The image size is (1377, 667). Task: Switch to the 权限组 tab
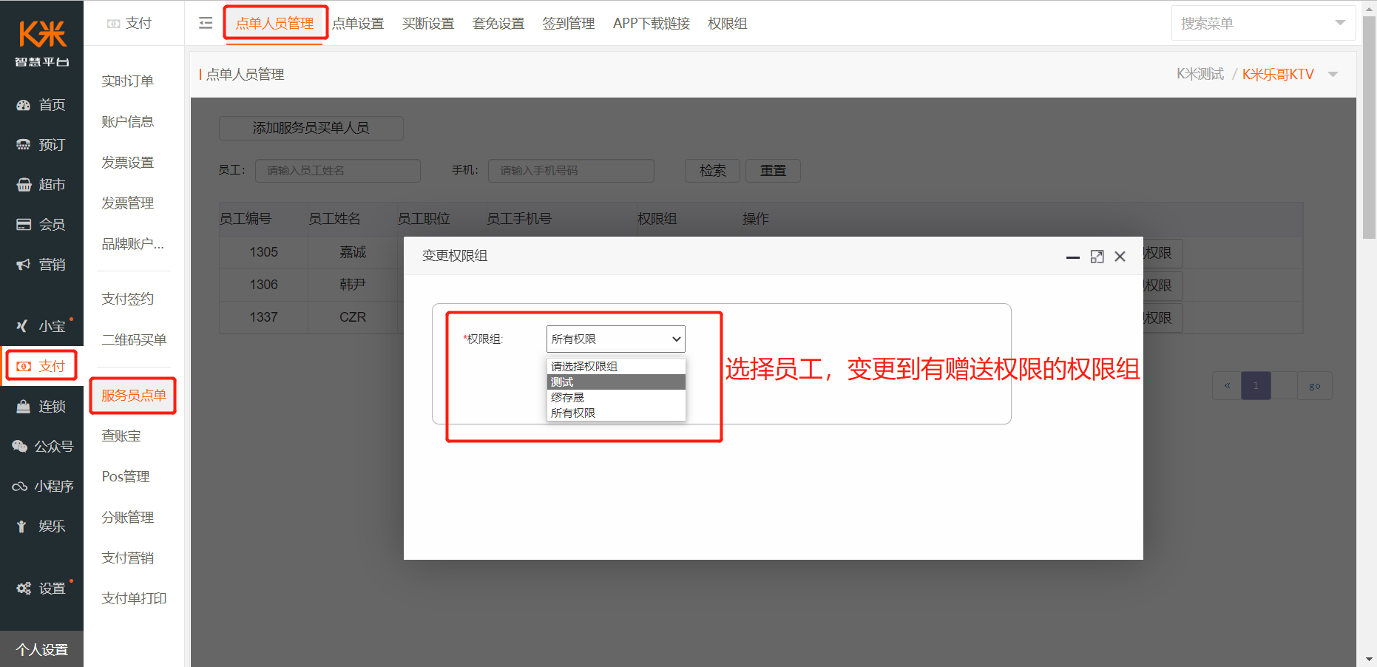[x=728, y=24]
